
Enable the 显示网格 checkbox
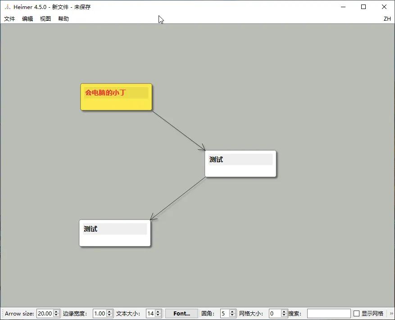[x=357, y=313]
